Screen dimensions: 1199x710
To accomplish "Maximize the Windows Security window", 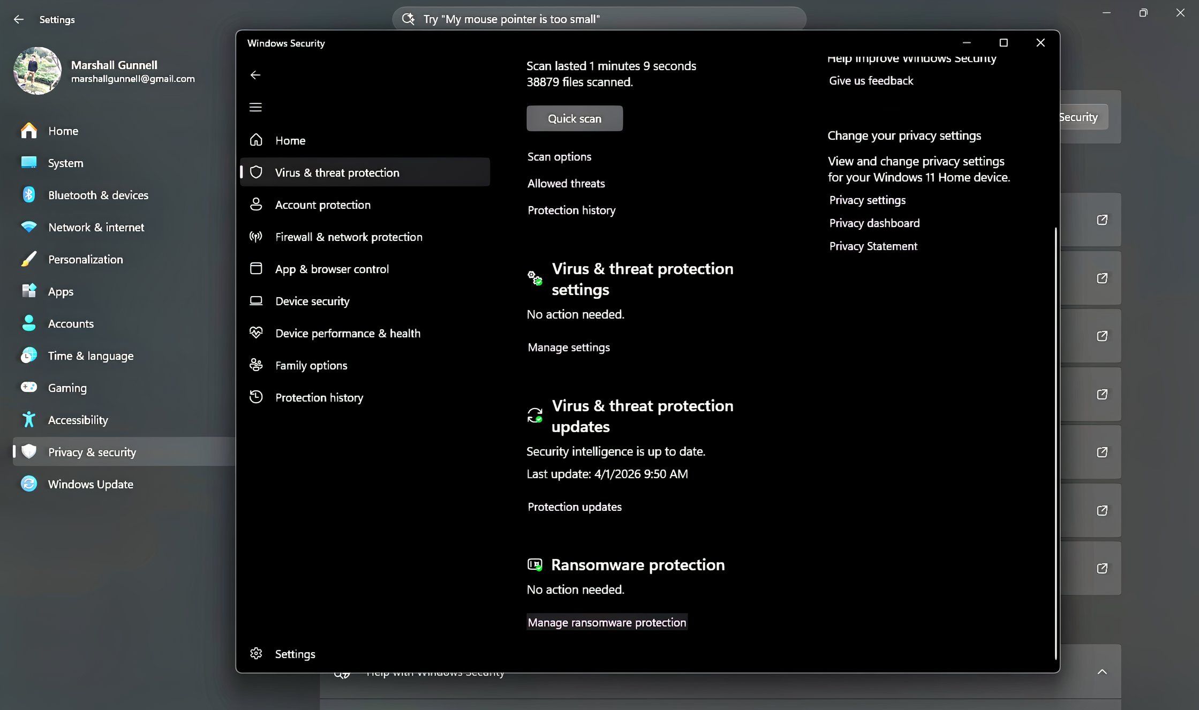I will [1004, 43].
